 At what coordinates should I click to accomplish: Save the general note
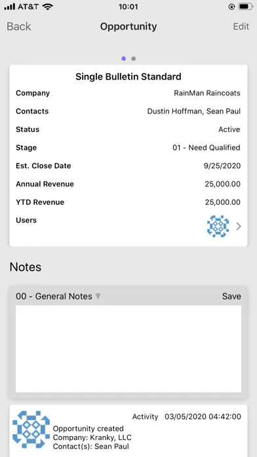point(231,296)
